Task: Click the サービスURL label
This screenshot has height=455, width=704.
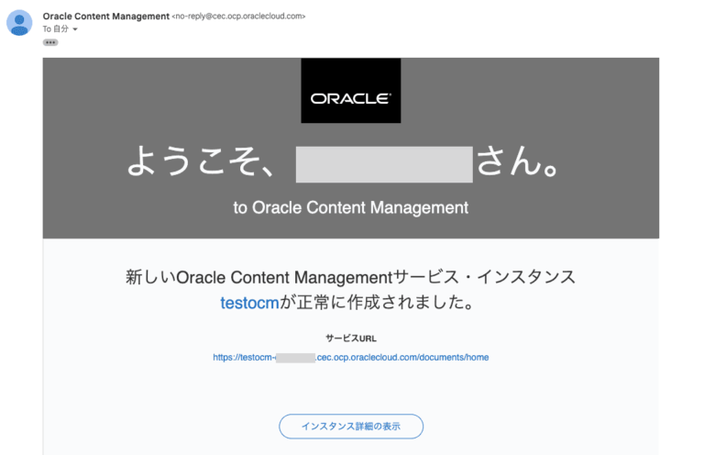Action: [350, 338]
